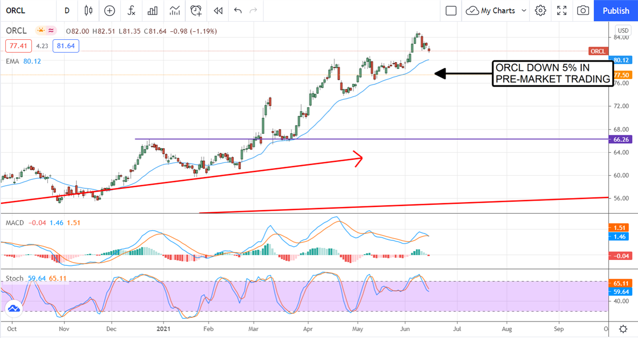The width and height of the screenshot is (638, 338).
Task: Click the TradingView logo in Stoch pane
Action: pyautogui.click(x=13, y=309)
